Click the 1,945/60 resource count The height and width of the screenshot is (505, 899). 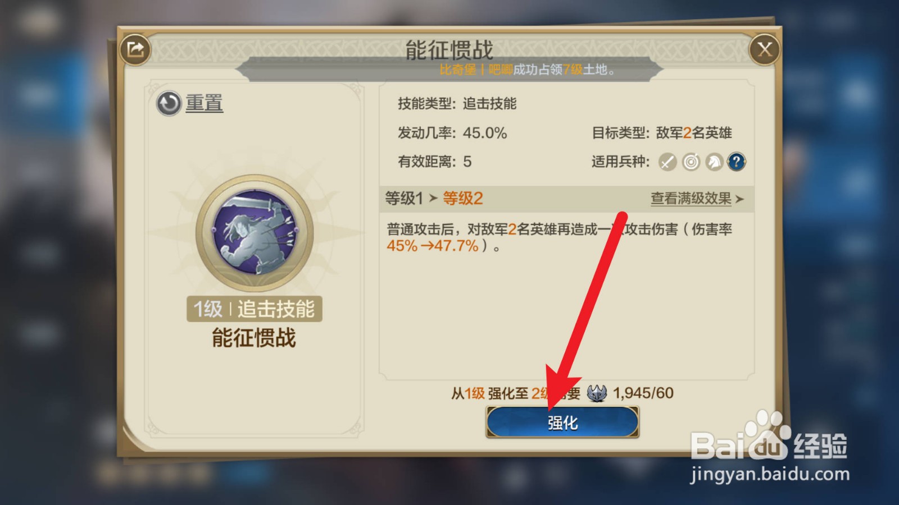(x=643, y=393)
